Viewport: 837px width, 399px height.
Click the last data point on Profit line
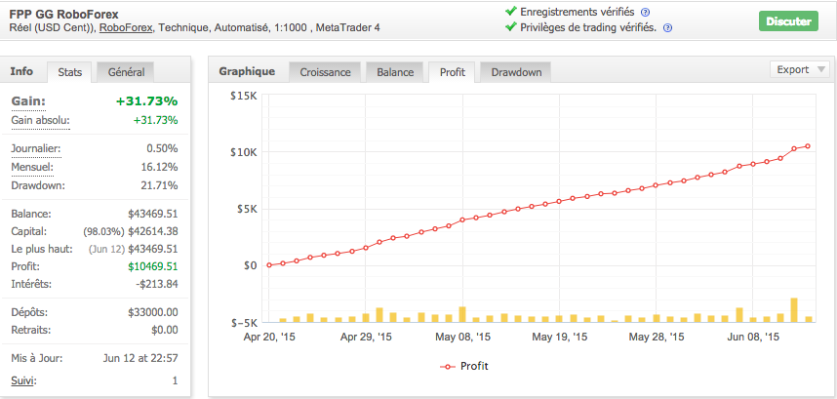809,146
